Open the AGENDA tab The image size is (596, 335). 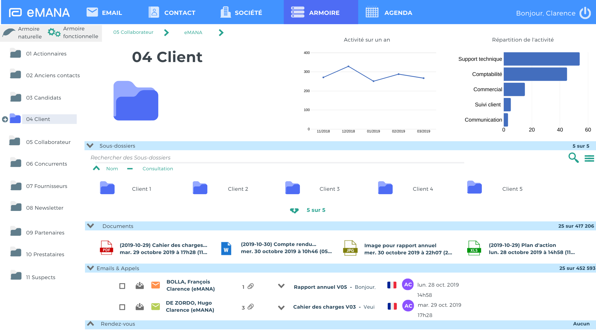click(389, 12)
